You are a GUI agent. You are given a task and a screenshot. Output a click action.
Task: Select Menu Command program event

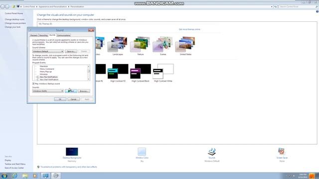click(47, 69)
